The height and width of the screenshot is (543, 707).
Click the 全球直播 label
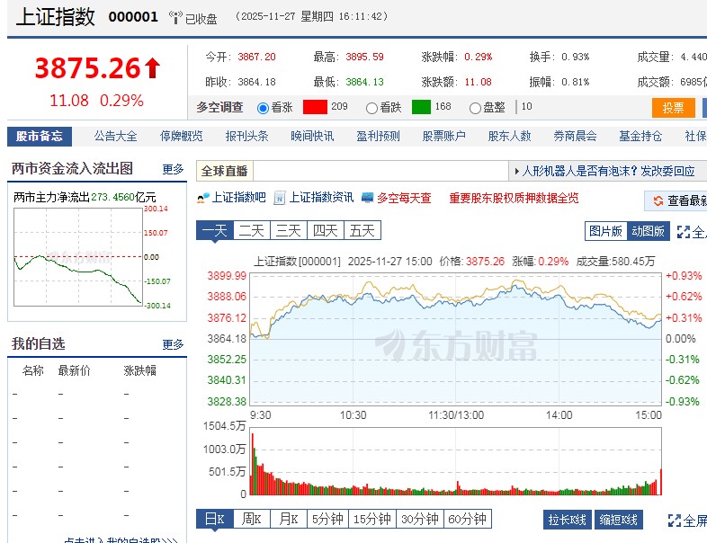(225, 171)
